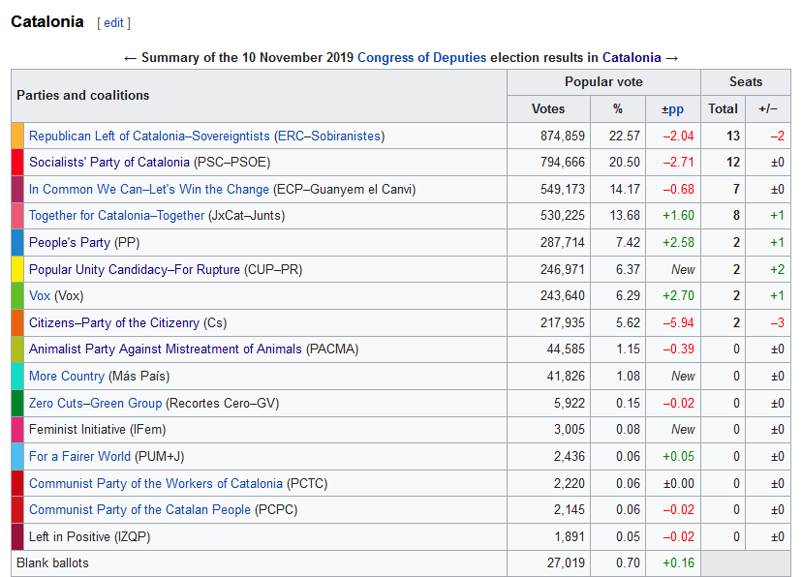
Task: Open Citizens–Party of the Citizenry link
Action: coord(114,323)
